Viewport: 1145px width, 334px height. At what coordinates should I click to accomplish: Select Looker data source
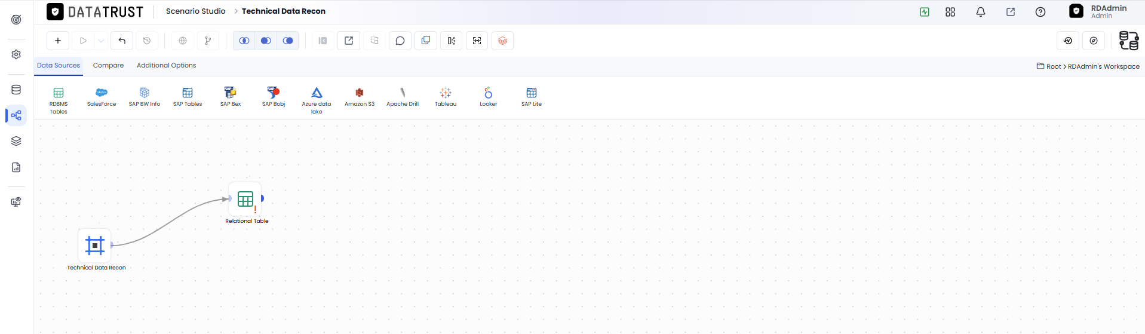489,97
